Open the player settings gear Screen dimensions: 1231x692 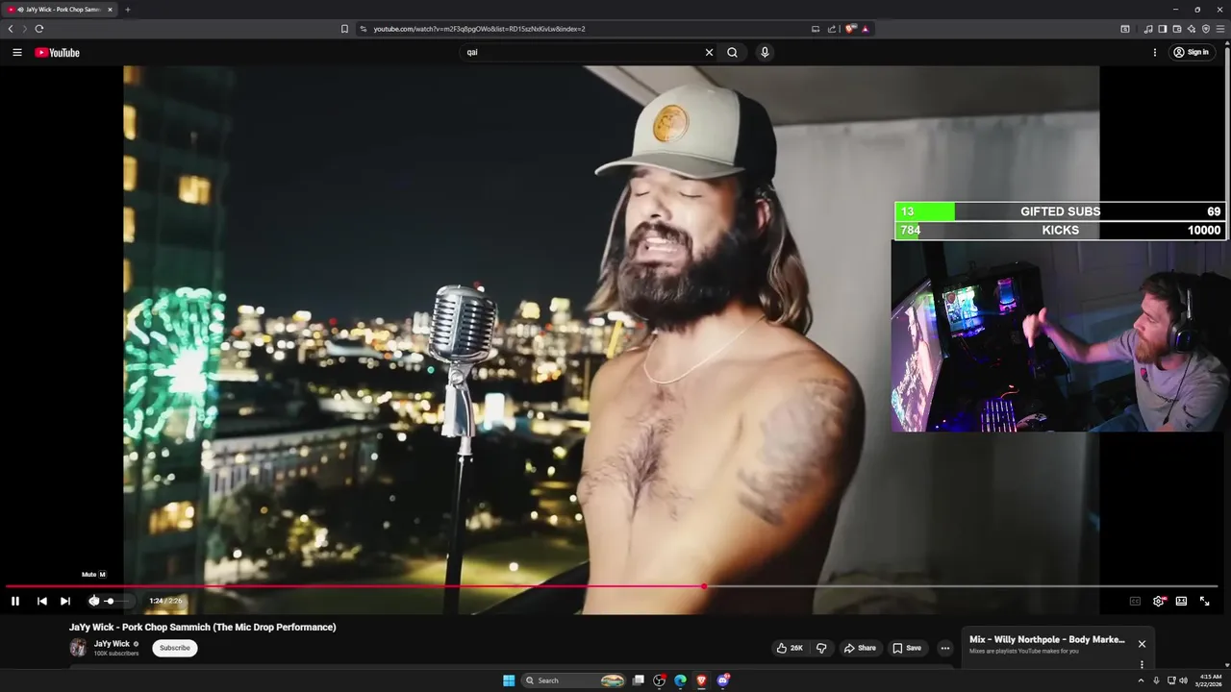pyautogui.click(x=1158, y=601)
